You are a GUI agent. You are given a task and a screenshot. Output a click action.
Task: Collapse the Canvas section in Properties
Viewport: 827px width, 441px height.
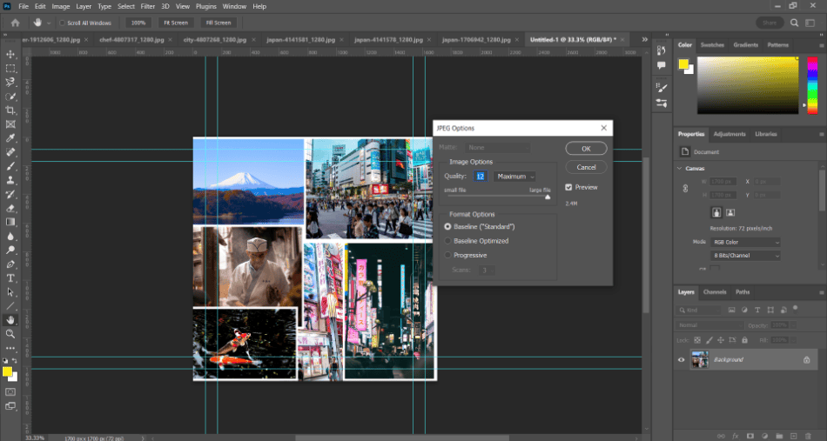pos(679,169)
